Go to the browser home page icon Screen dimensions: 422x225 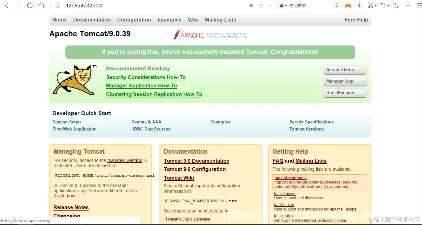coord(41,5)
